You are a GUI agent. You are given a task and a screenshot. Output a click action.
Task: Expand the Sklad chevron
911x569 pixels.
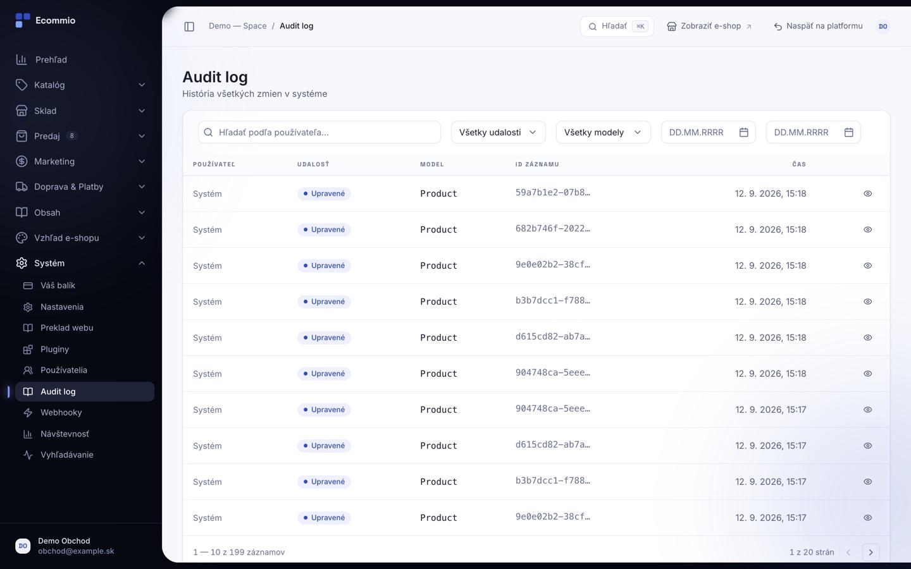click(142, 111)
